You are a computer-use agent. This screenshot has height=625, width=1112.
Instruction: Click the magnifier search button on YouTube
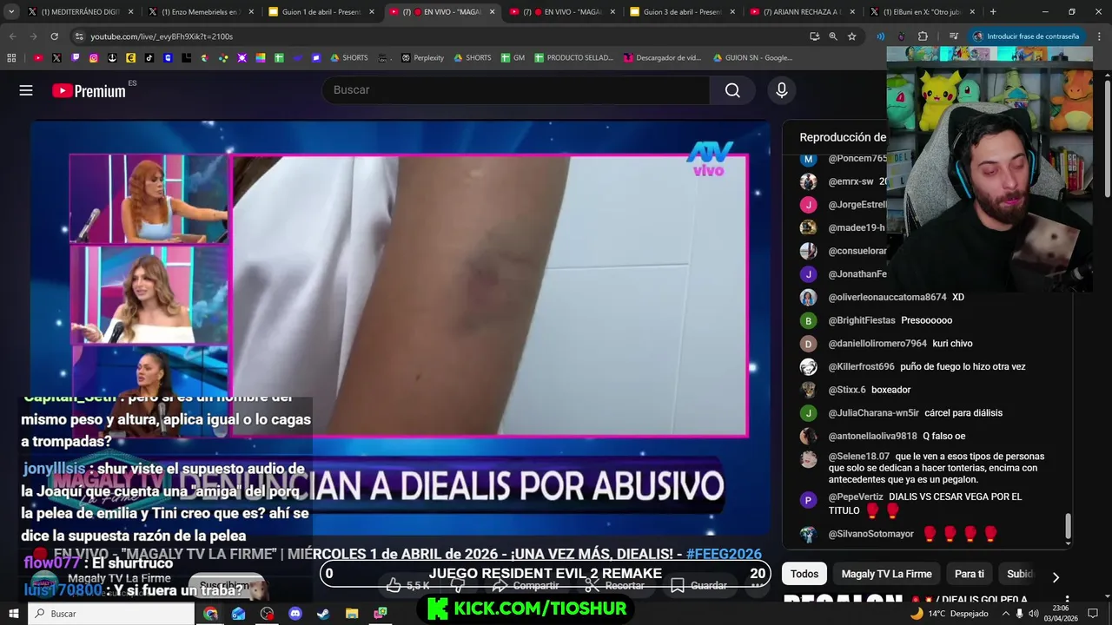tap(732, 90)
